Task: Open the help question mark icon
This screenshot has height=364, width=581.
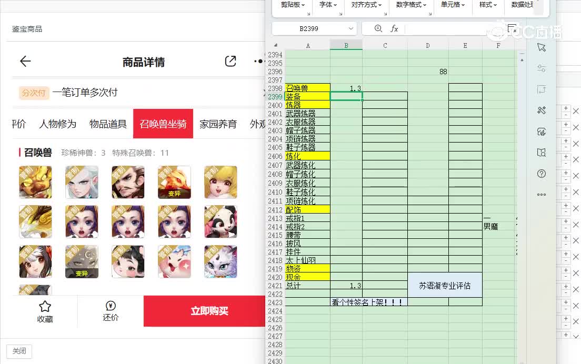Action: click(542, 173)
